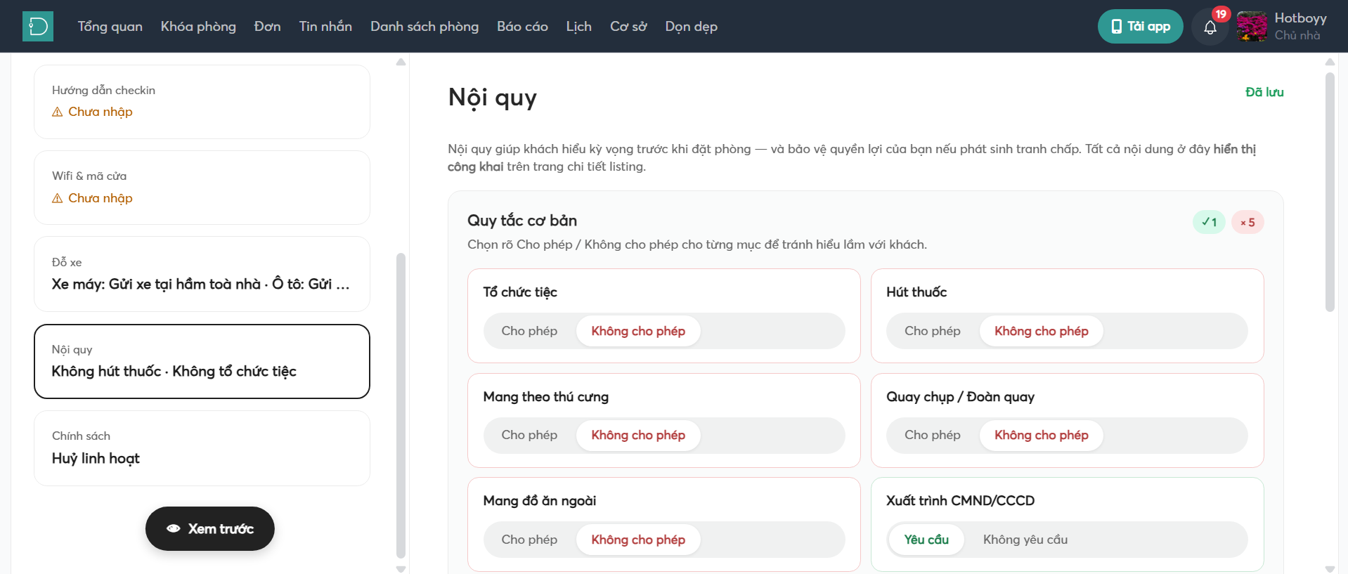The image size is (1348, 574).
Task: Open the notifications bell
Action: (1210, 27)
